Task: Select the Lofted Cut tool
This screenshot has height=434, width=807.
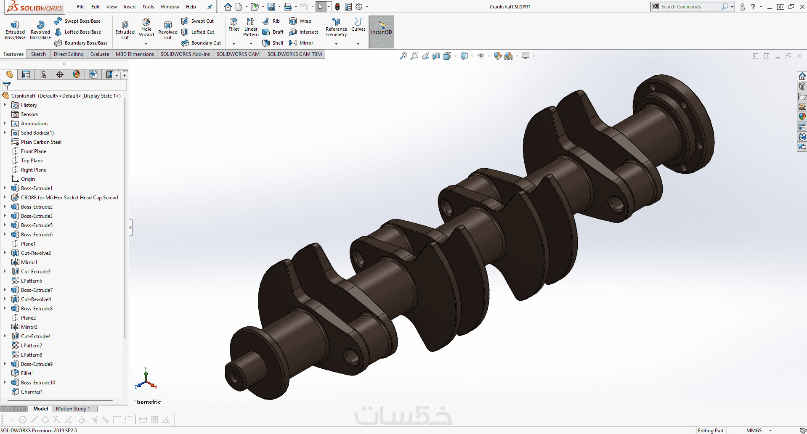Action: click(198, 32)
